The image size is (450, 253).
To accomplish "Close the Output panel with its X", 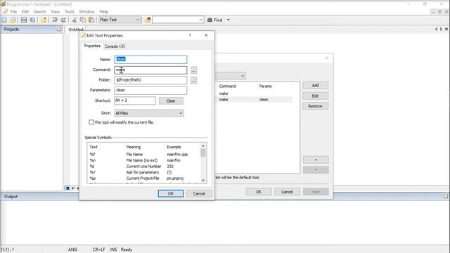I will click(445, 197).
